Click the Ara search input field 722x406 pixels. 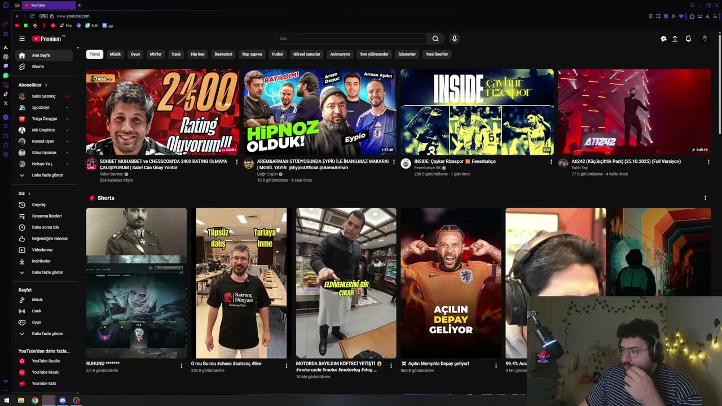(351, 39)
